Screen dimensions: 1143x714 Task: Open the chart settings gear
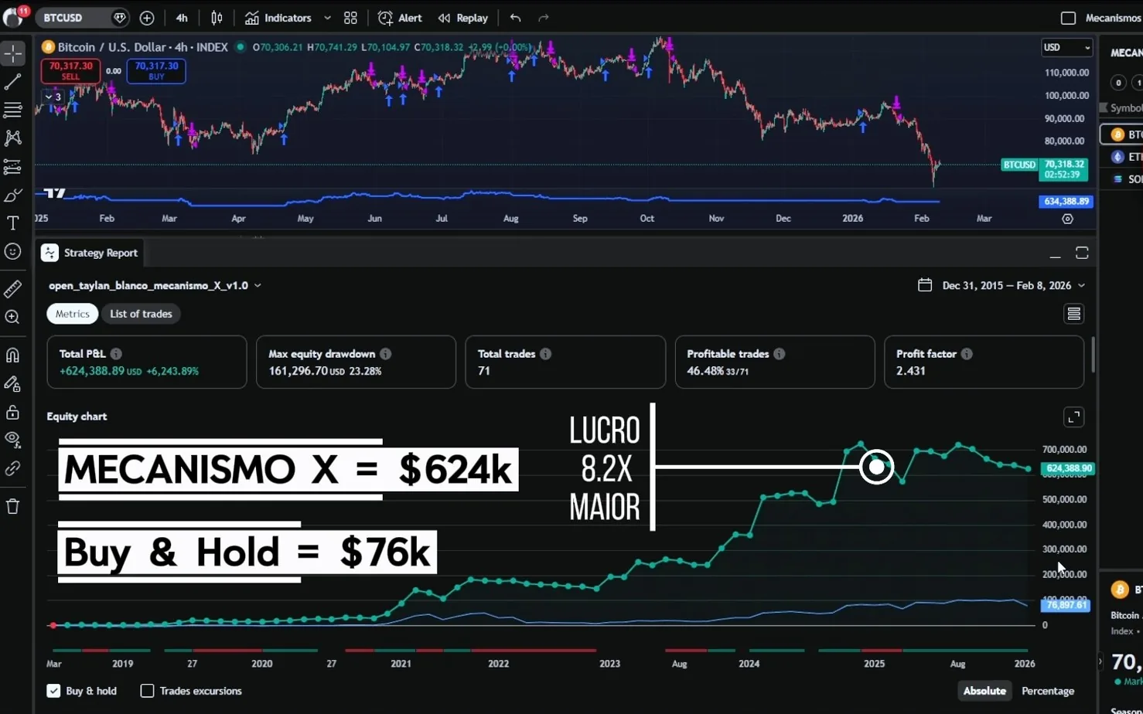(x=1067, y=219)
